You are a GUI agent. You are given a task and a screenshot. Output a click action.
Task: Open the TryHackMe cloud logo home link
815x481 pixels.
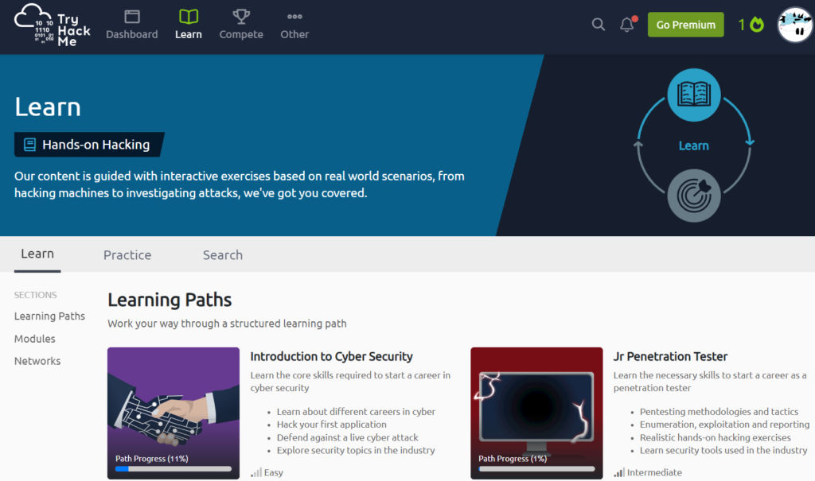(x=52, y=25)
